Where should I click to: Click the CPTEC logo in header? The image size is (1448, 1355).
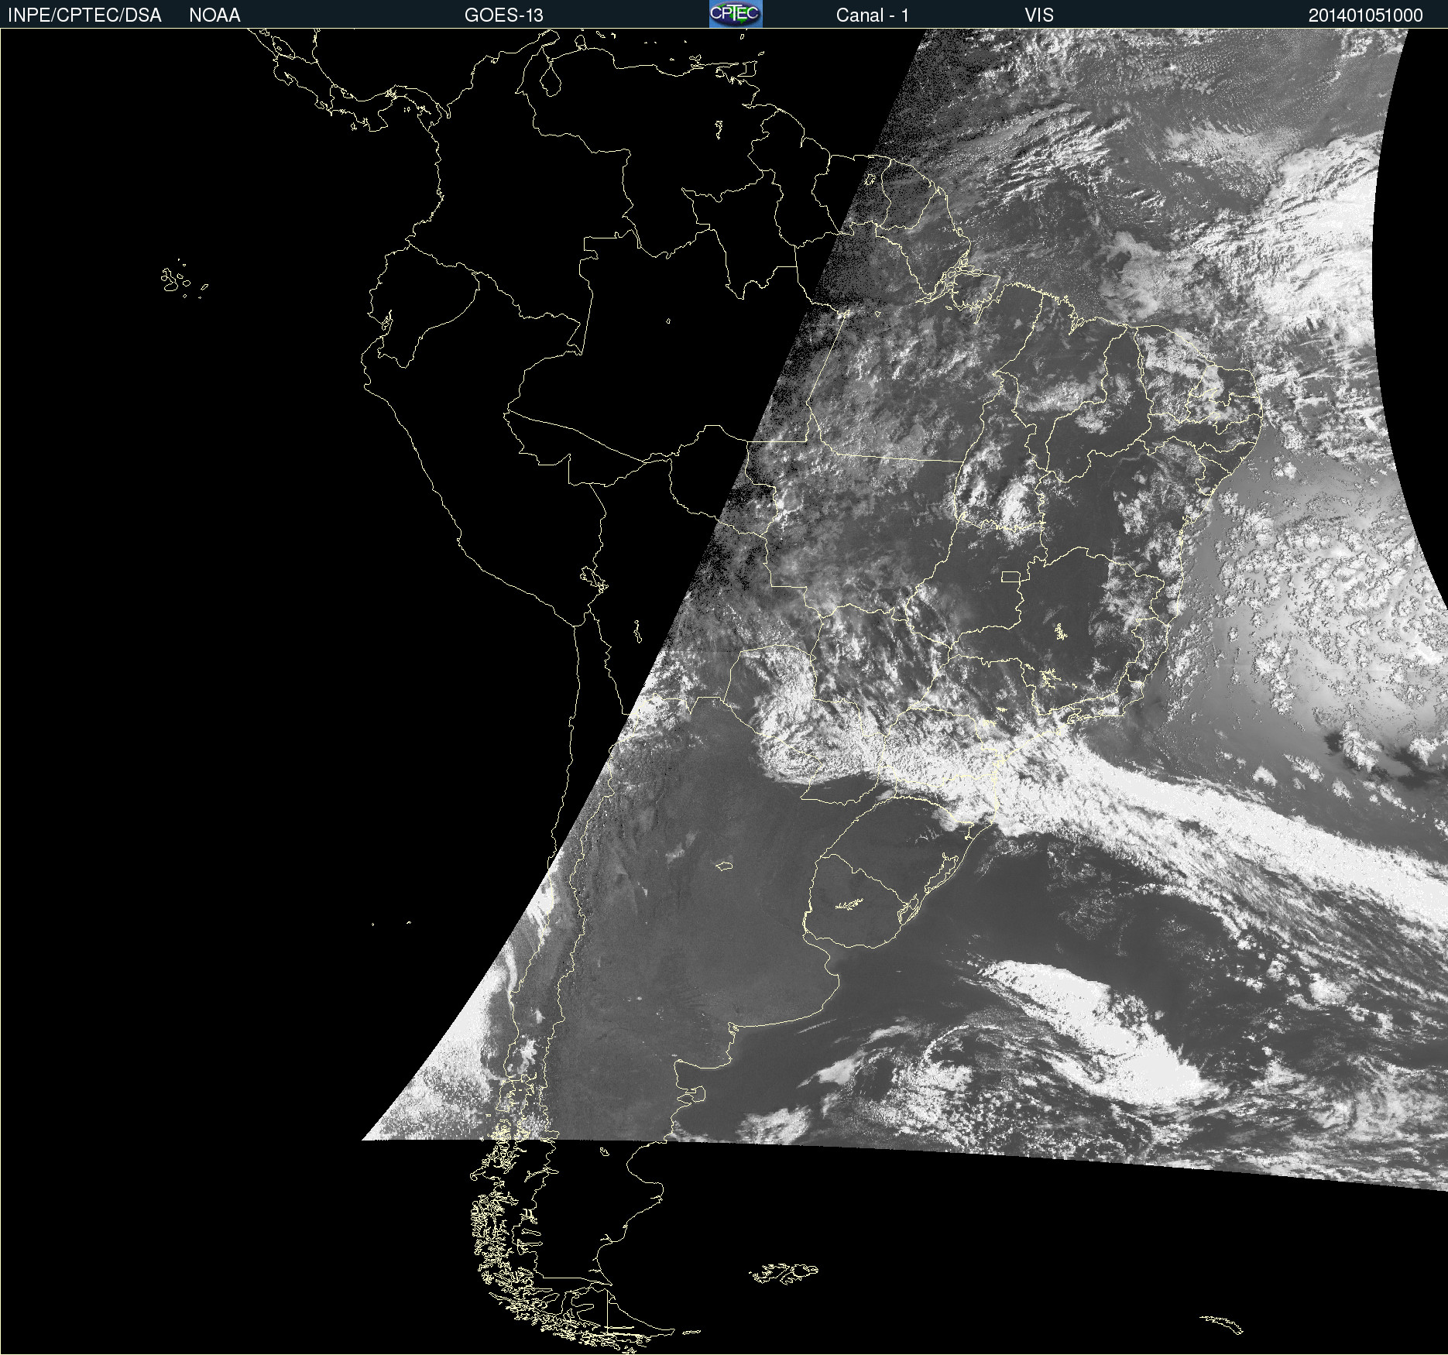(736, 14)
